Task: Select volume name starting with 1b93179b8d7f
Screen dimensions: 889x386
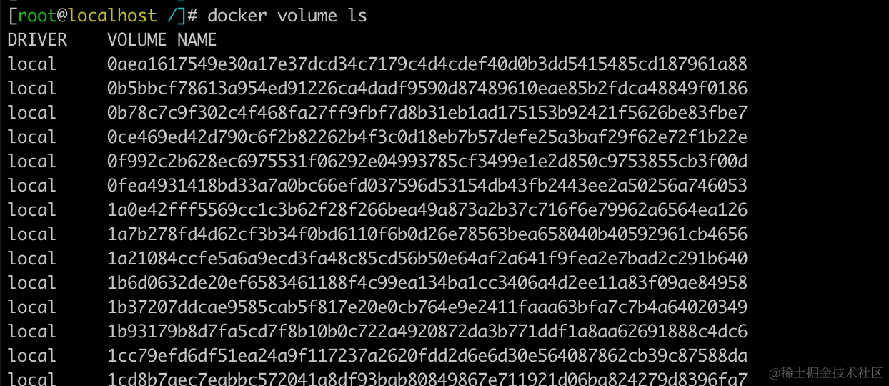Action: [x=427, y=332]
